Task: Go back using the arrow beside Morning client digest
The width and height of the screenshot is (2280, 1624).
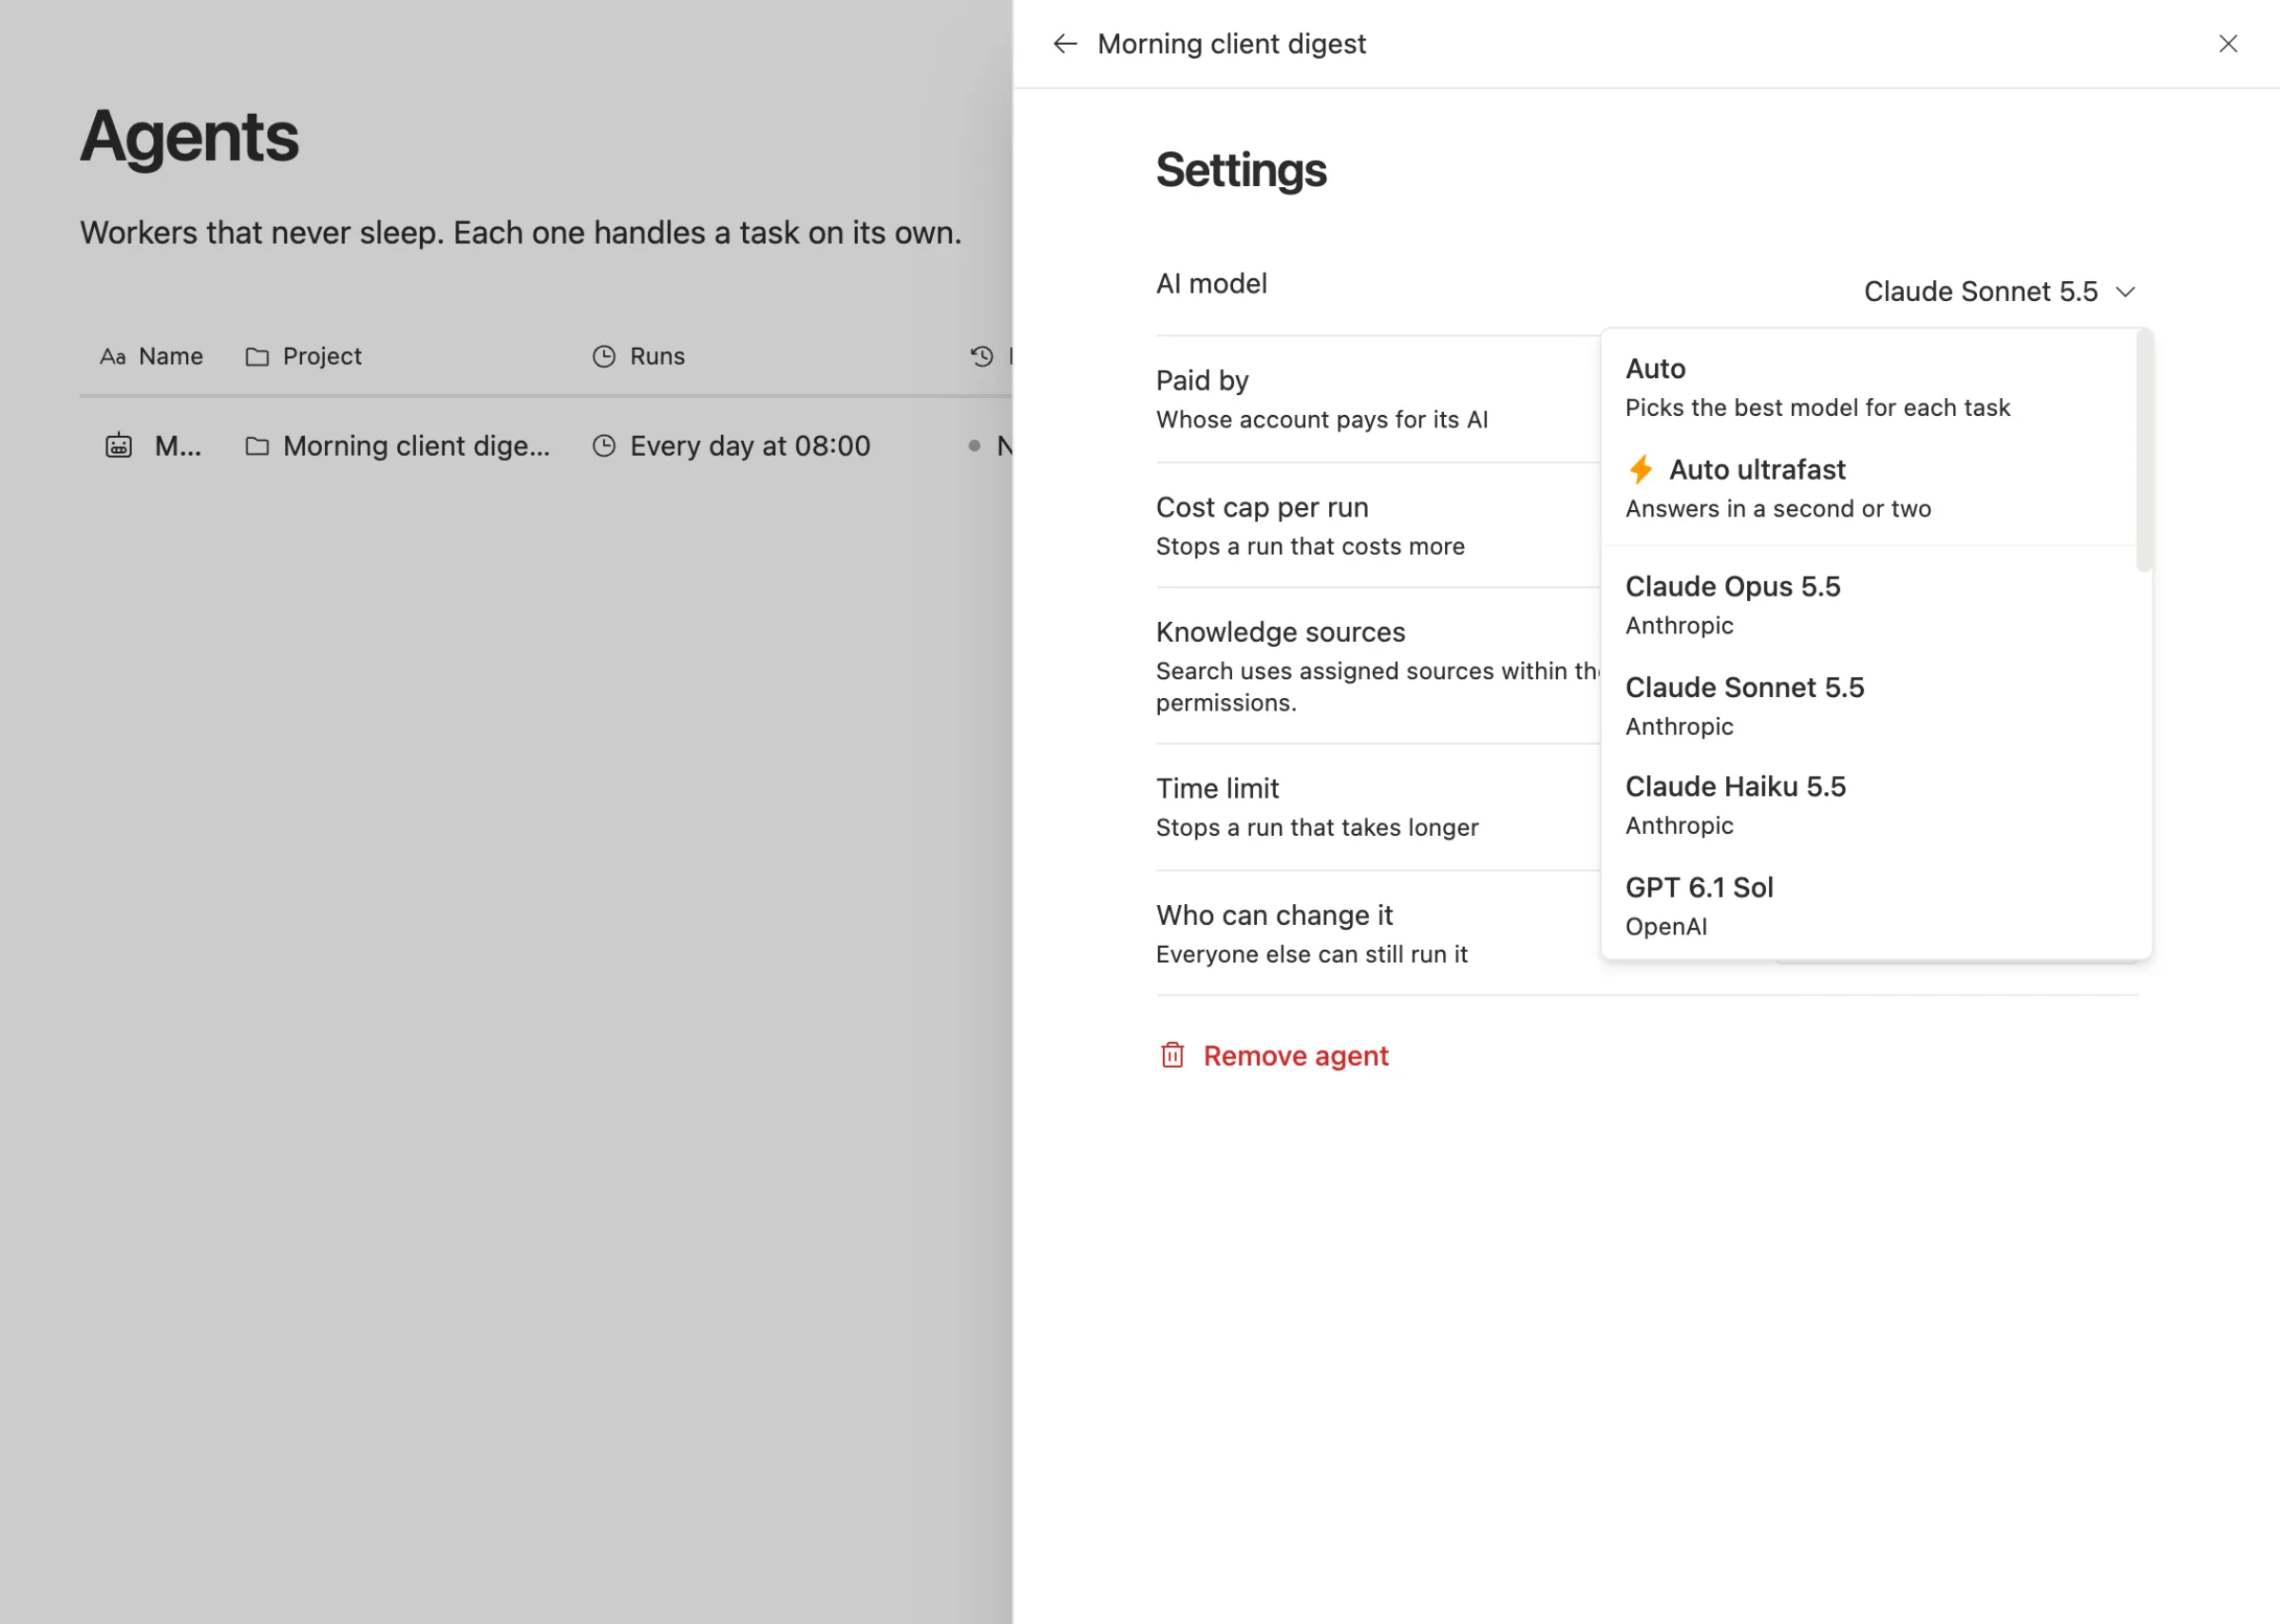Action: point(1065,43)
